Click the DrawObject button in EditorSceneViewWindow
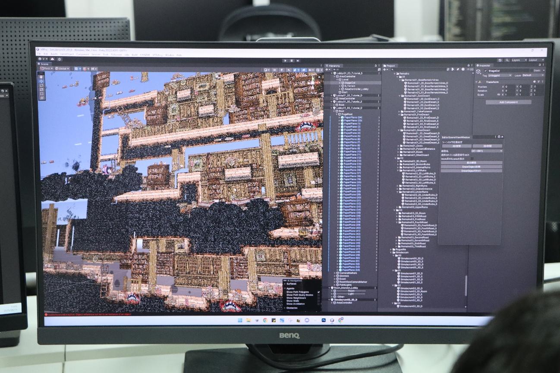560x373 pixels. pos(471,167)
